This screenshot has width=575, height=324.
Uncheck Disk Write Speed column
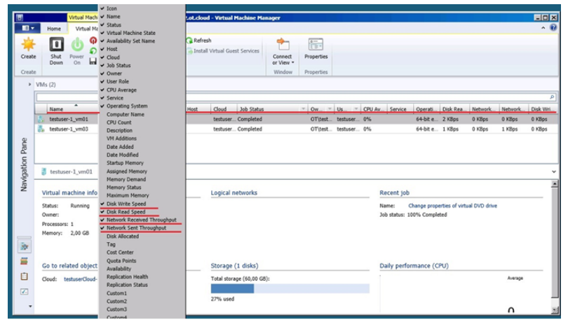126,204
